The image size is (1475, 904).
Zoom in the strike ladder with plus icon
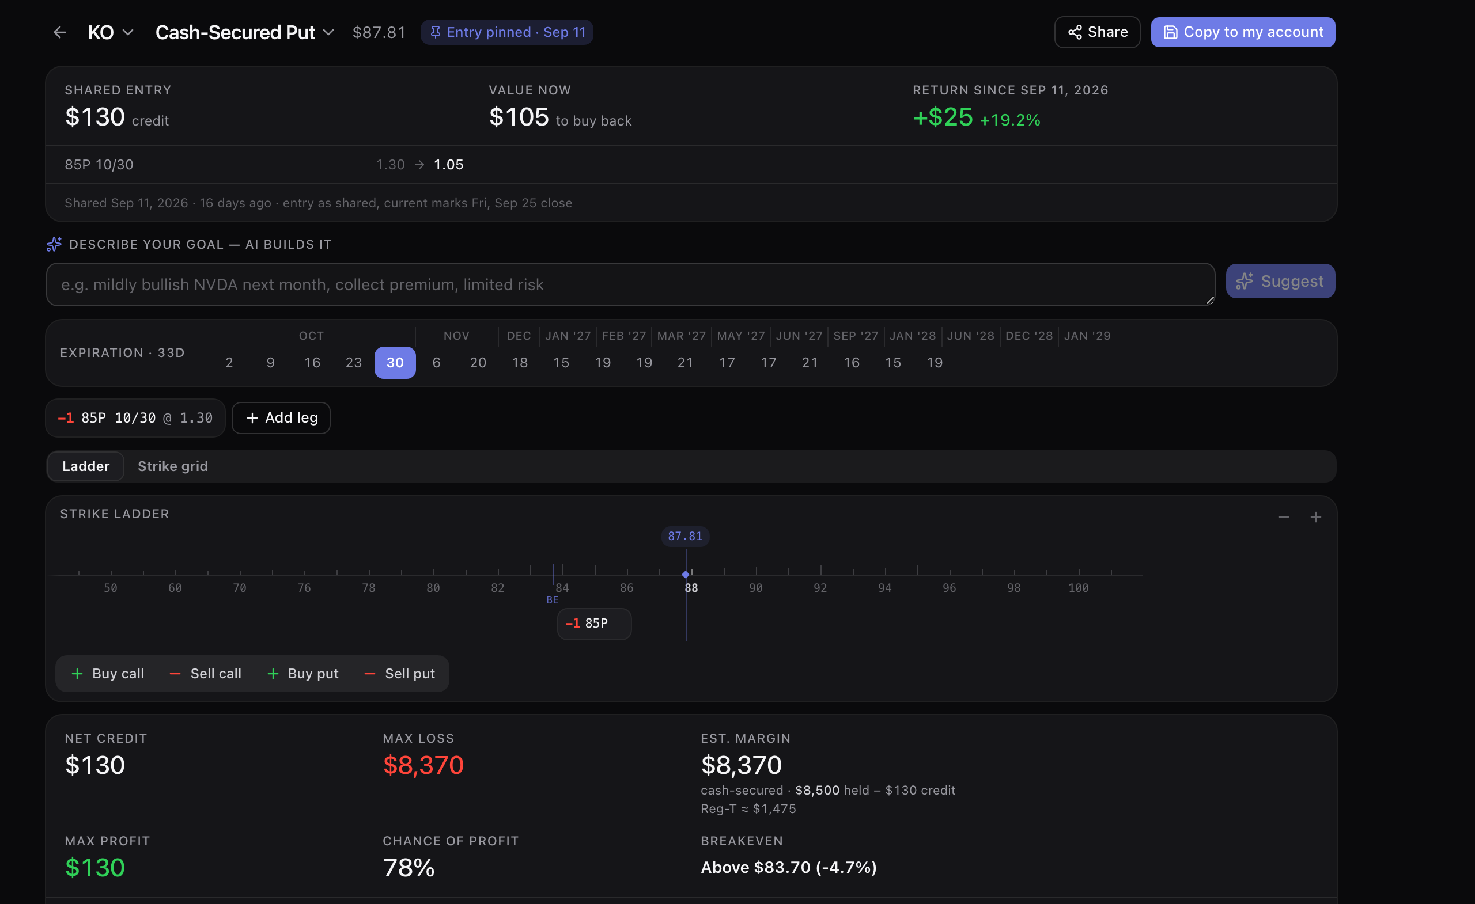pos(1315,518)
